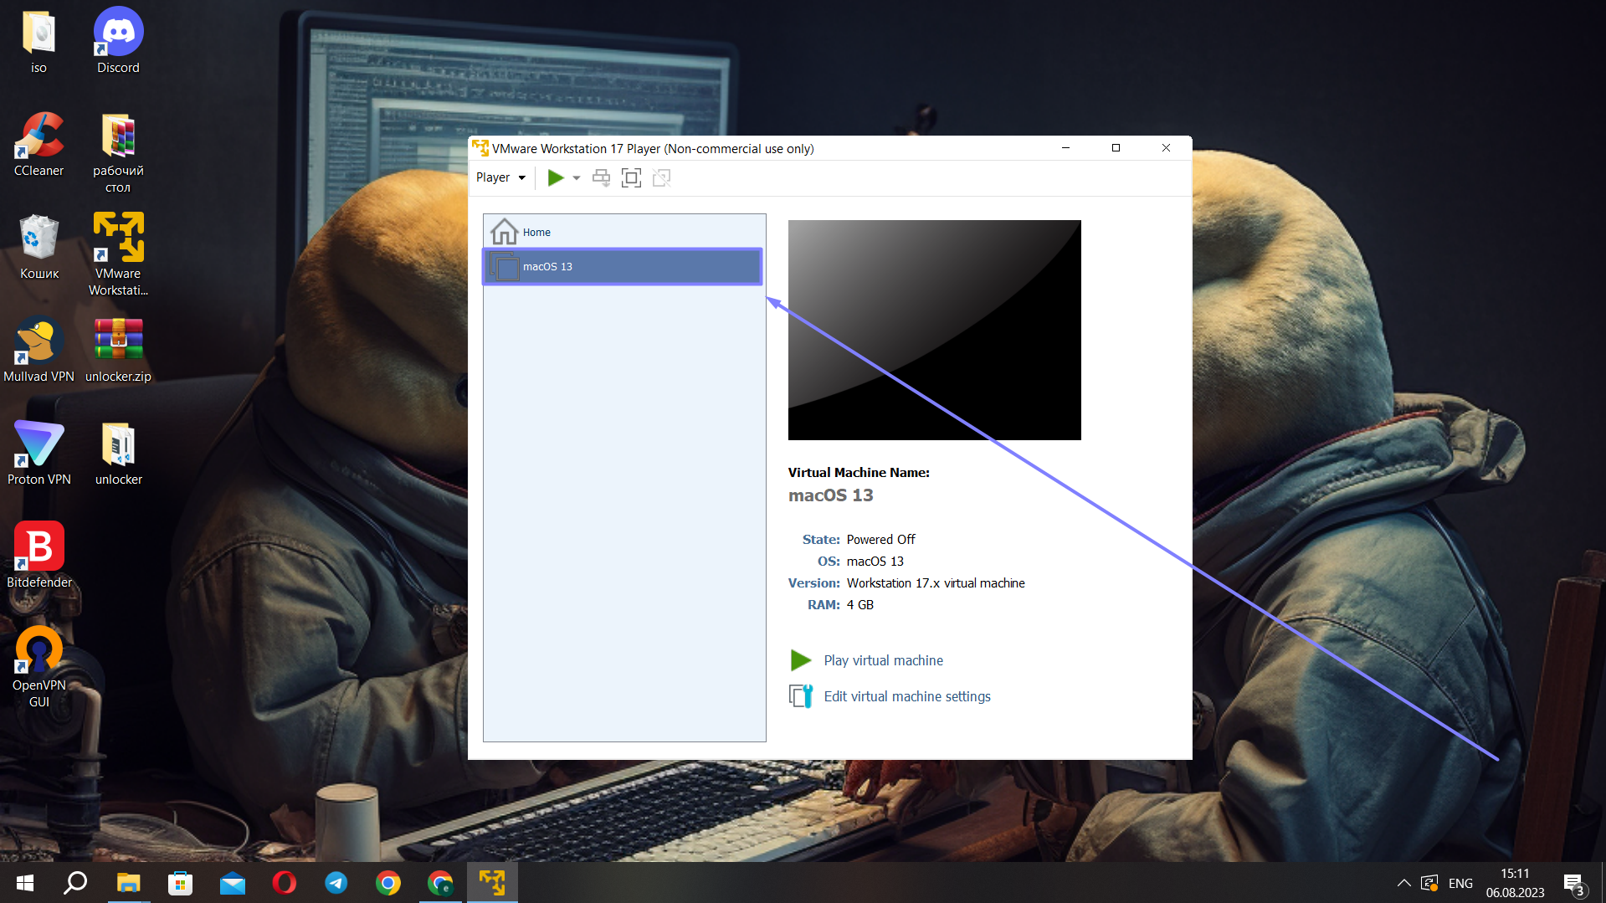Expand the power options arrow next to Play

point(577,177)
